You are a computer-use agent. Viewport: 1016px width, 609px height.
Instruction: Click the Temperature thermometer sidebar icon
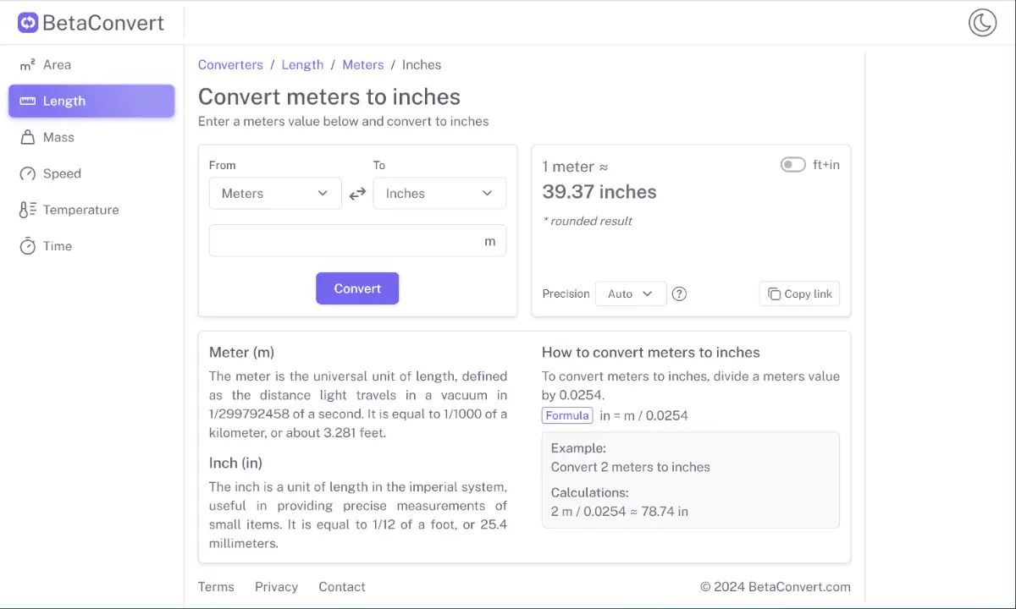pos(28,211)
